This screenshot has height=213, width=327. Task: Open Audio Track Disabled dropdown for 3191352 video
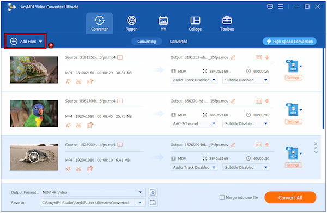(194, 80)
